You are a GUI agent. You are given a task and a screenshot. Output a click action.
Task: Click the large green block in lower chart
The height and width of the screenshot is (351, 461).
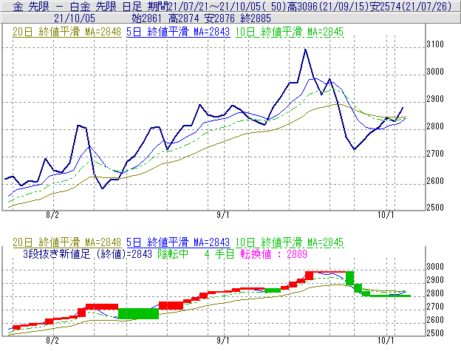[138, 313]
